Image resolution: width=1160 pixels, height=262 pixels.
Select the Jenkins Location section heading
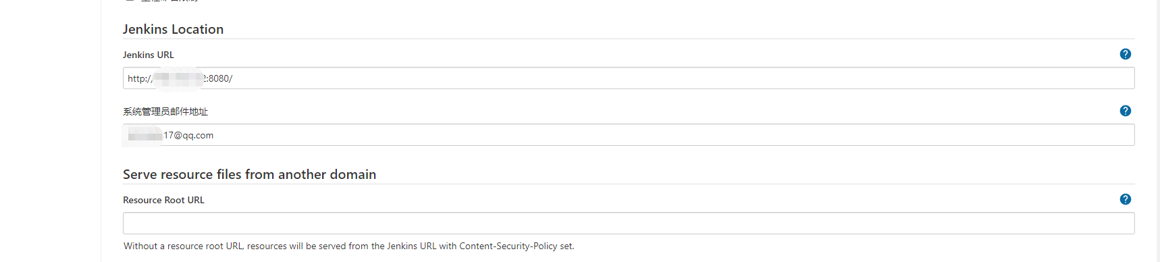[173, 29]
